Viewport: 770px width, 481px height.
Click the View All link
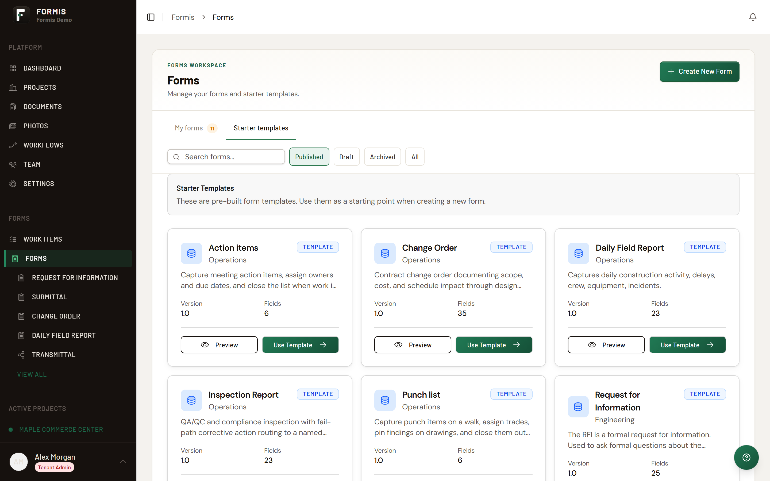click(x=32, y=374)
